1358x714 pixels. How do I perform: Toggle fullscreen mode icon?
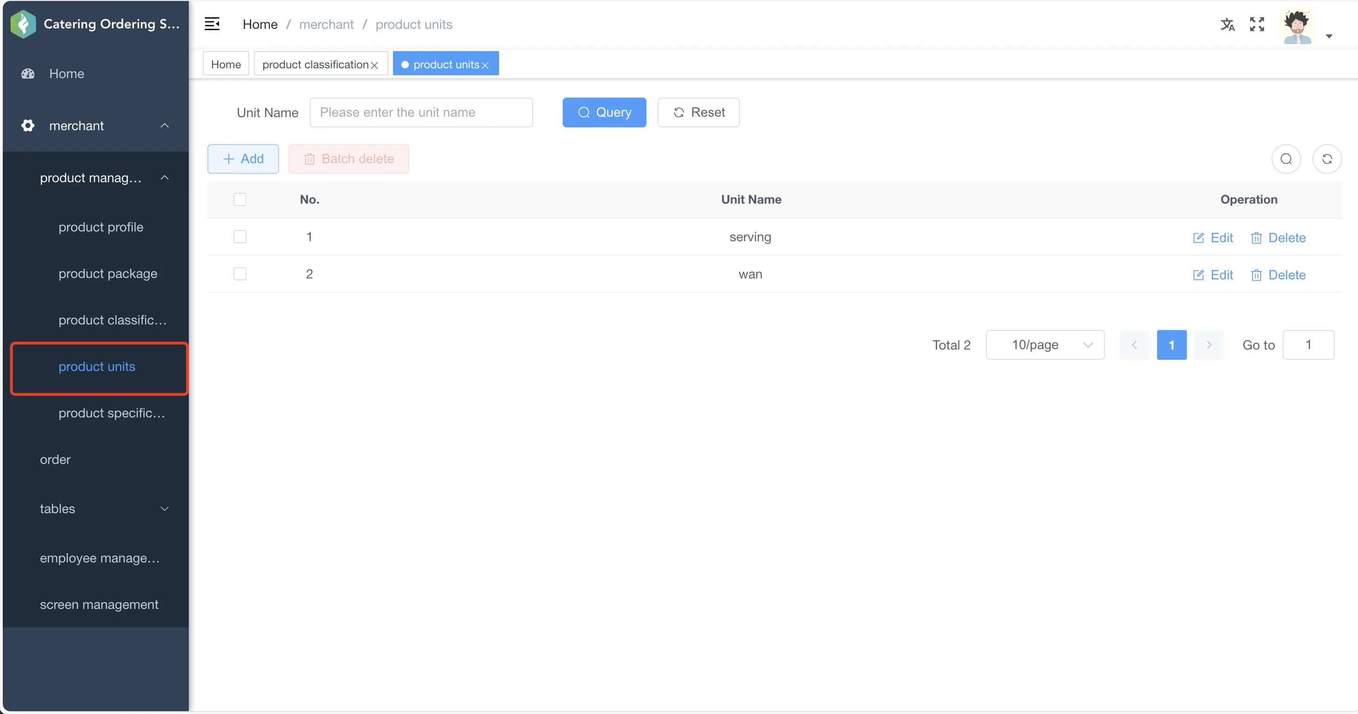pos(1257,24)
